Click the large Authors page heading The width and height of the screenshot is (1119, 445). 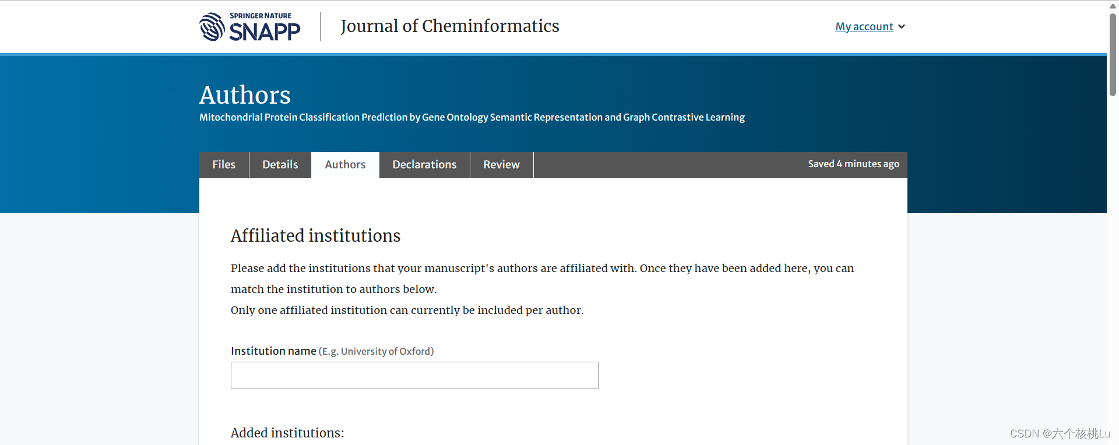coord(245,95)
